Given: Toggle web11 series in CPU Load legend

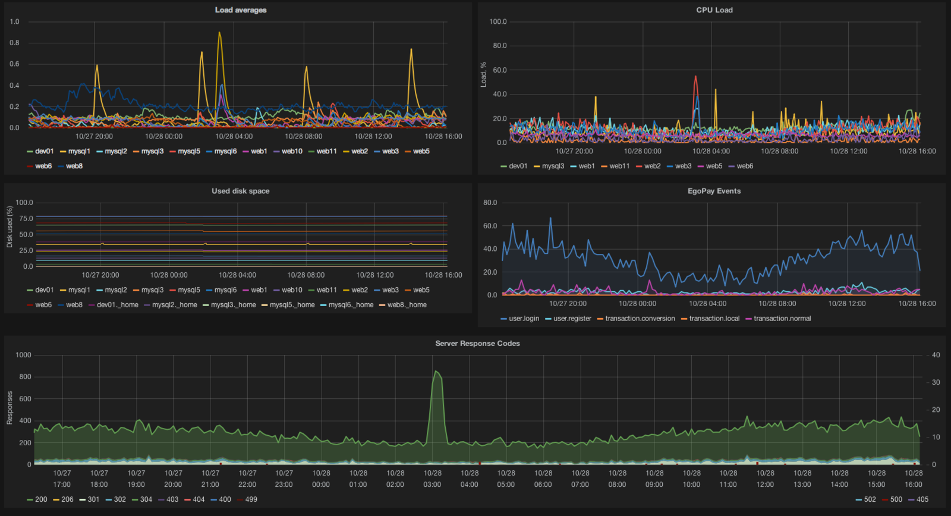Looking at the screenshot, I should 619,166.
